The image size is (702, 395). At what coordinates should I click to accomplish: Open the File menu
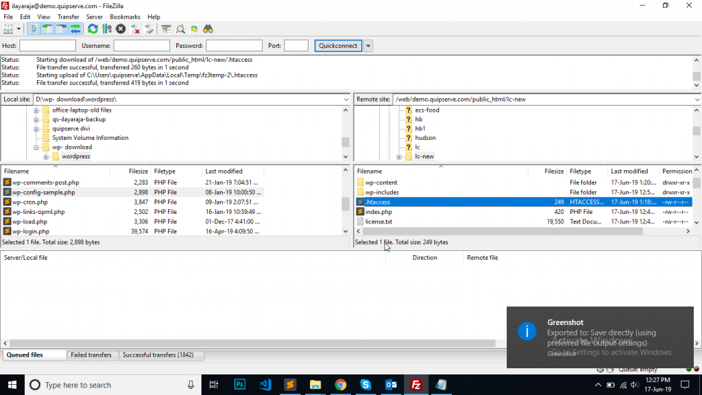pos(8,17)
